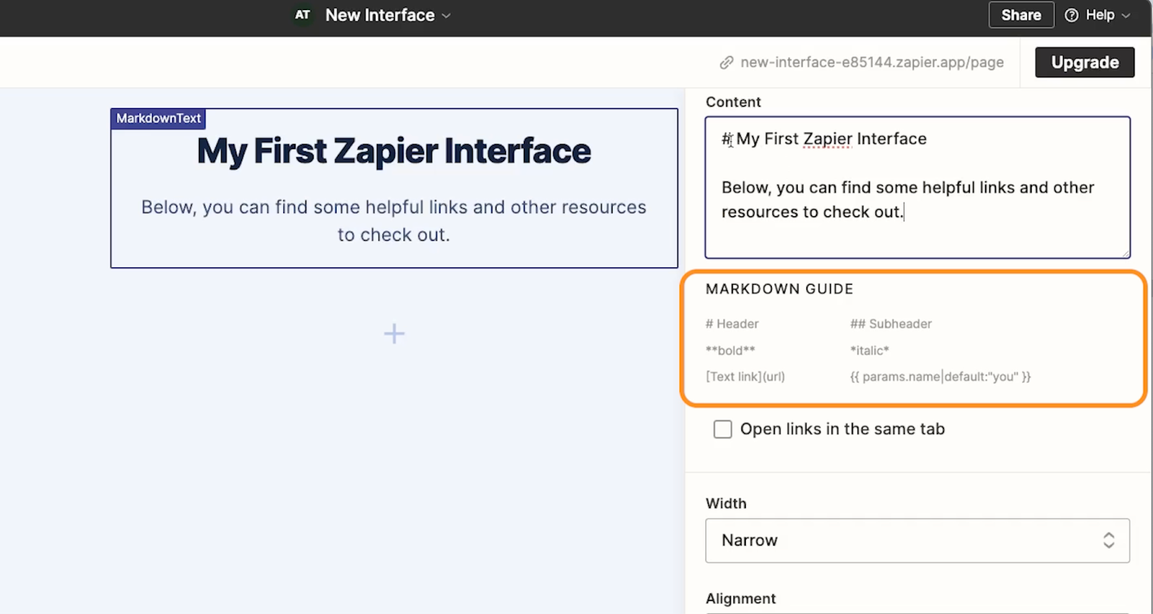1153x614 pixels.
Task: Open the New Interface name dropdown
Action: [x=388, y=15]
